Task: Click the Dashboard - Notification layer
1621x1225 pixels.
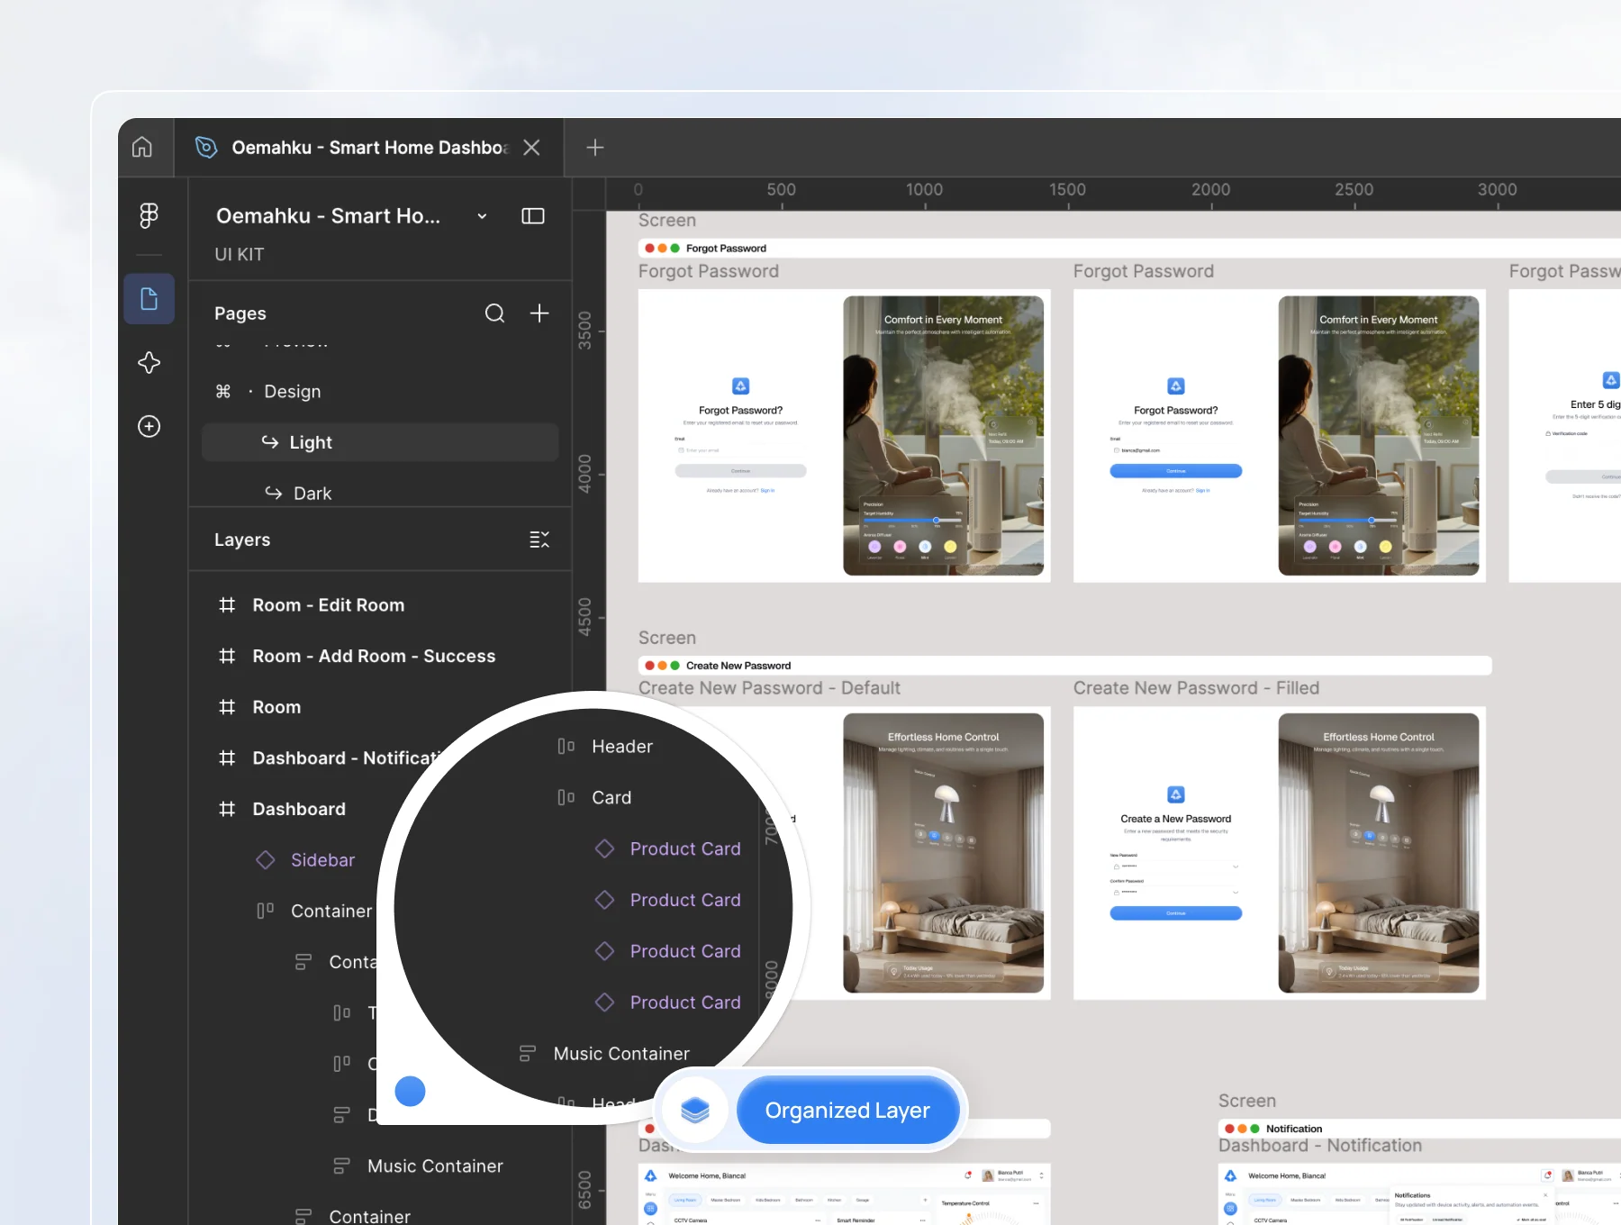Action: point(347,758)
